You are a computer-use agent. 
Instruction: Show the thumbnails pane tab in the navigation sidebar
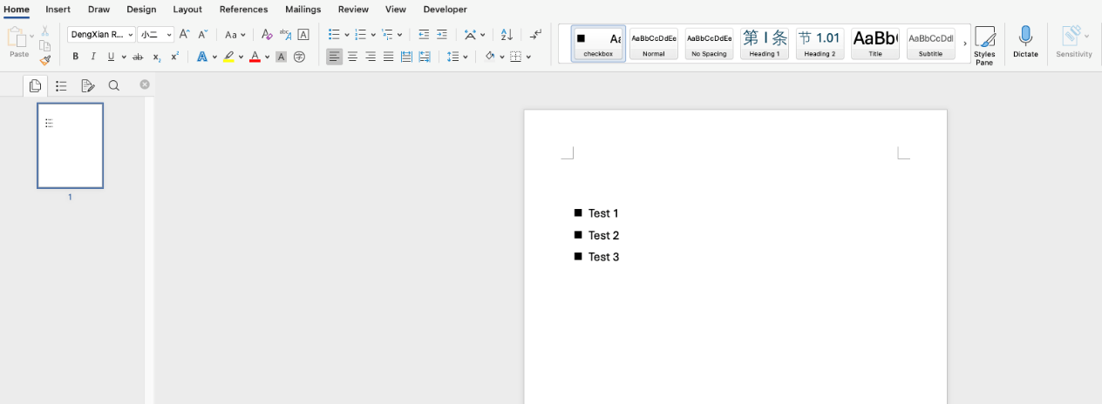(x=35, y=85)
